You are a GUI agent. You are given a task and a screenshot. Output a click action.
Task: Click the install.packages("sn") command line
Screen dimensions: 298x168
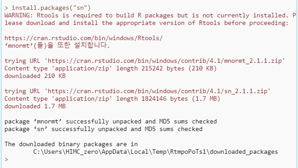[47, 8]
